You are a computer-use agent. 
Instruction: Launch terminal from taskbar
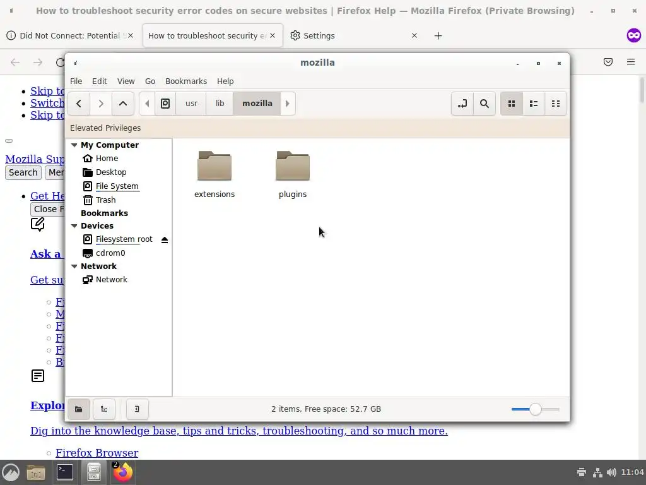click(x=65, y=472)
